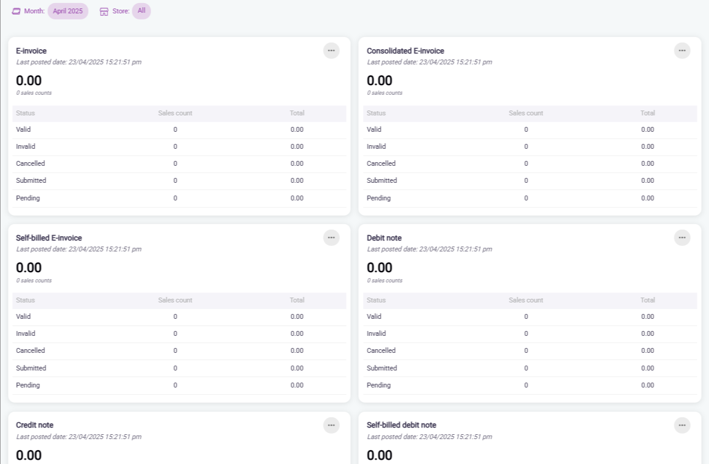Open Self-billed E-invoice card more options
The width and height of the screenshot is (709, 464).
[x=331, y=238]
